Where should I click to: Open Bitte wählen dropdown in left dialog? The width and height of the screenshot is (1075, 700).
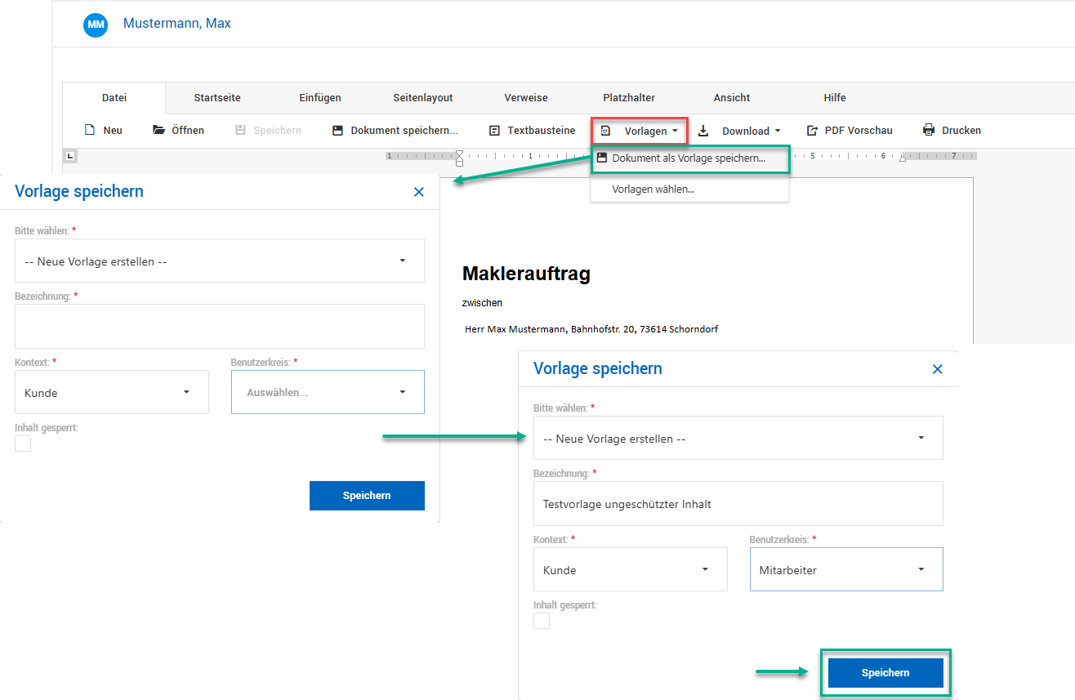[x=220, y=261]
